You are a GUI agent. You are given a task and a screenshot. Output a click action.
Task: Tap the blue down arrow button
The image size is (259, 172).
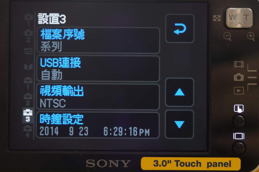tap(179, 124)
